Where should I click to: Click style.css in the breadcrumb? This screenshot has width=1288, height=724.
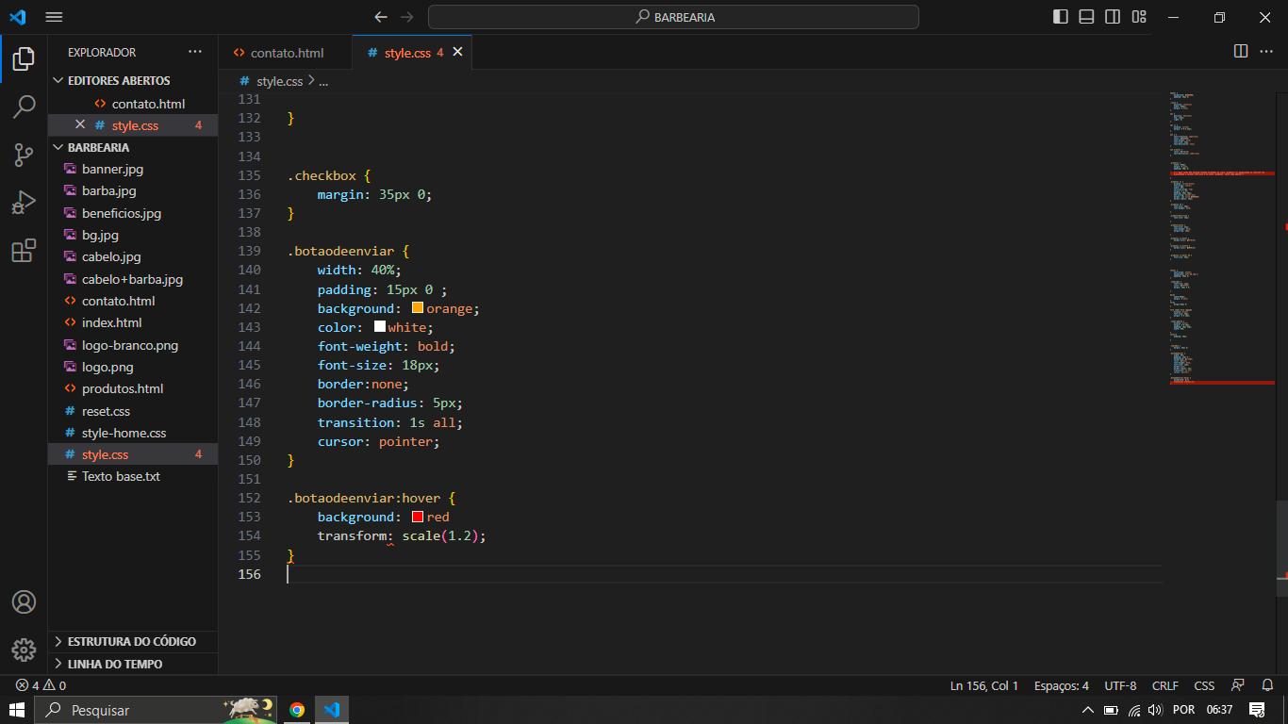pos(279,81)
